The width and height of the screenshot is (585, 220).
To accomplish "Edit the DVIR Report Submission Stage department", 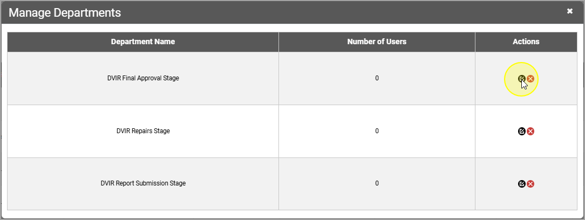I will (x=521, y=184).
